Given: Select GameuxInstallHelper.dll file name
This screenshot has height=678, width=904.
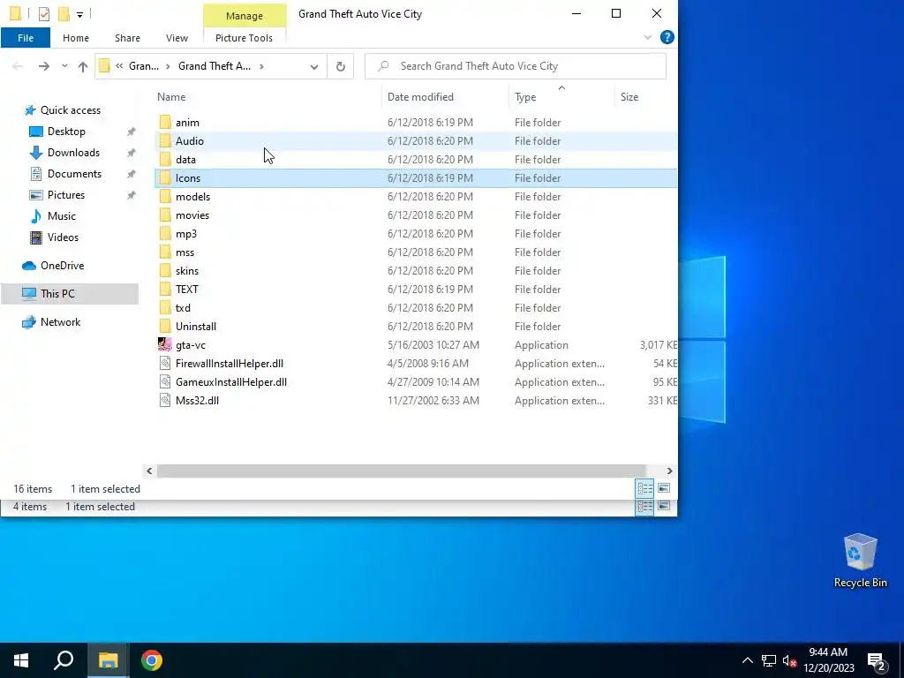Looking at the screenshot, I should pyautogui.click(x=231, y=382).
